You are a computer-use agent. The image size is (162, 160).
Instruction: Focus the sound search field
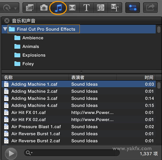click(72, 153)
